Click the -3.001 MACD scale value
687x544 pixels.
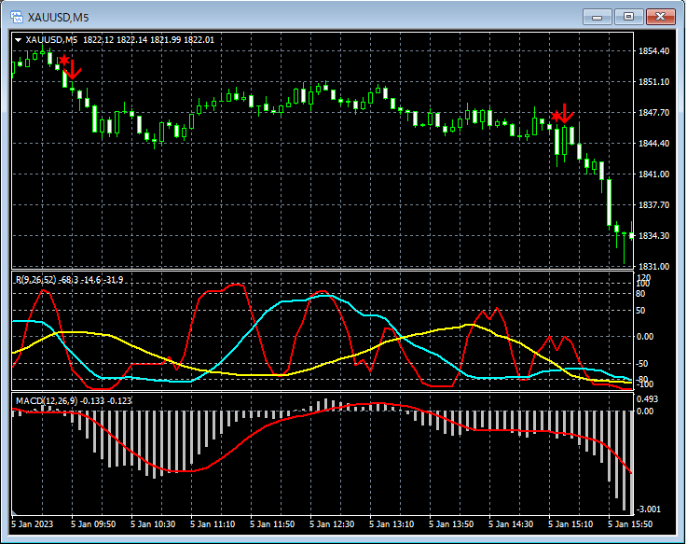[x=650, y=509]
